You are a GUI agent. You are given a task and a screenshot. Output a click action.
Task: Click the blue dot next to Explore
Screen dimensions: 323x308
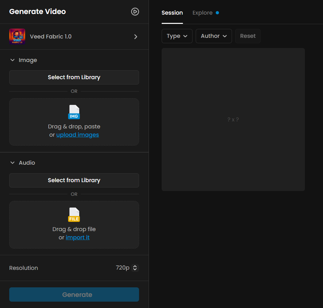(217, 13)
